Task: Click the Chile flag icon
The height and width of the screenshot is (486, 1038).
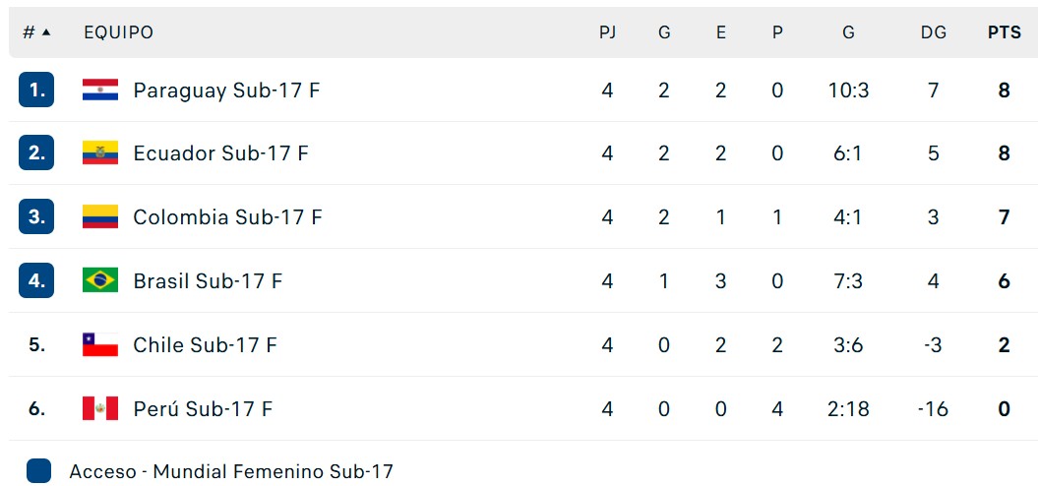Action: 100,344
